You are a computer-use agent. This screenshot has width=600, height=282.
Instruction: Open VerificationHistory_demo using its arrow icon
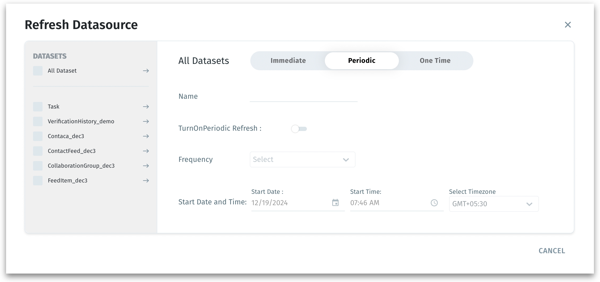pos(146,121)
